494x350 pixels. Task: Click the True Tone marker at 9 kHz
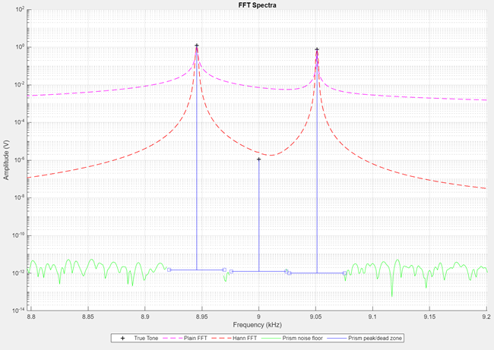pos(259,159)
